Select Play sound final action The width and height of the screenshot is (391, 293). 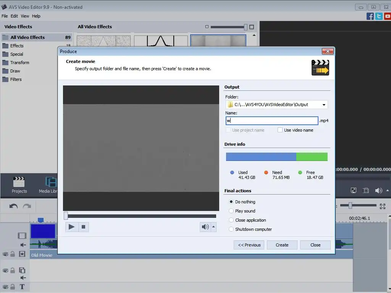tap(231, 211)
